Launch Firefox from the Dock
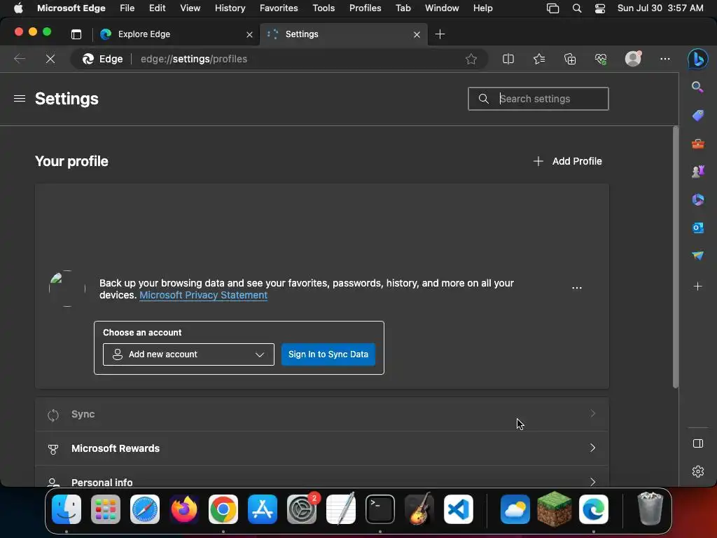 click(x=184, y=509)
